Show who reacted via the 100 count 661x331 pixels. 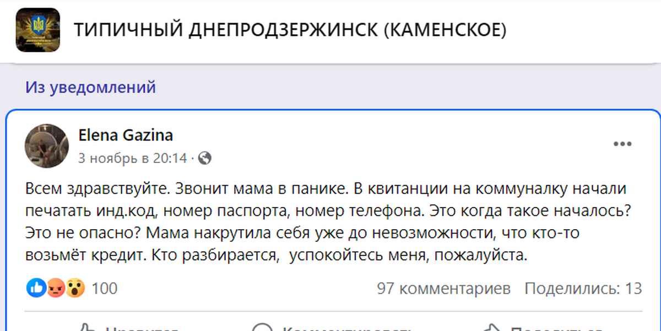coord(104,288)
